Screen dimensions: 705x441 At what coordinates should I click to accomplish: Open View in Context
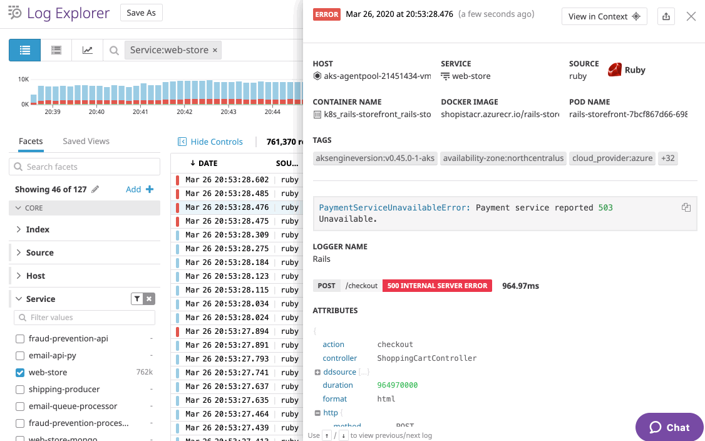pyautogui.click(x=604, y=17)
